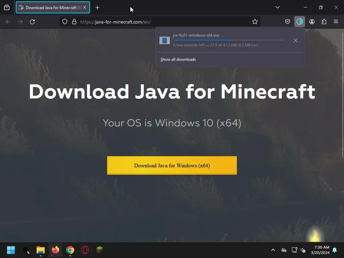Image resolution: width=344 pixels, height=258 pixels.
Task: Cancel the jre-8u51 download
Action: (x=296, y=40)
